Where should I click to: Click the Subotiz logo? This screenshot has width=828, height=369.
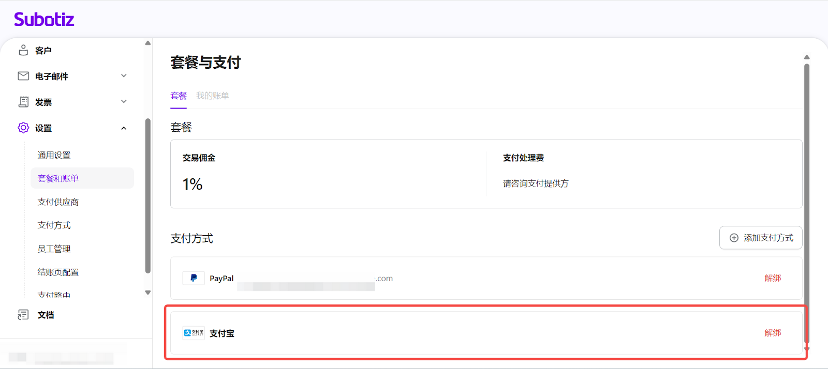[x=44, y=20]
